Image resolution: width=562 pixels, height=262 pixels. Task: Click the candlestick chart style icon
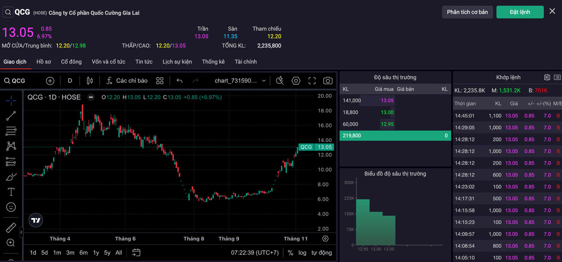click(x=90, y=81)
